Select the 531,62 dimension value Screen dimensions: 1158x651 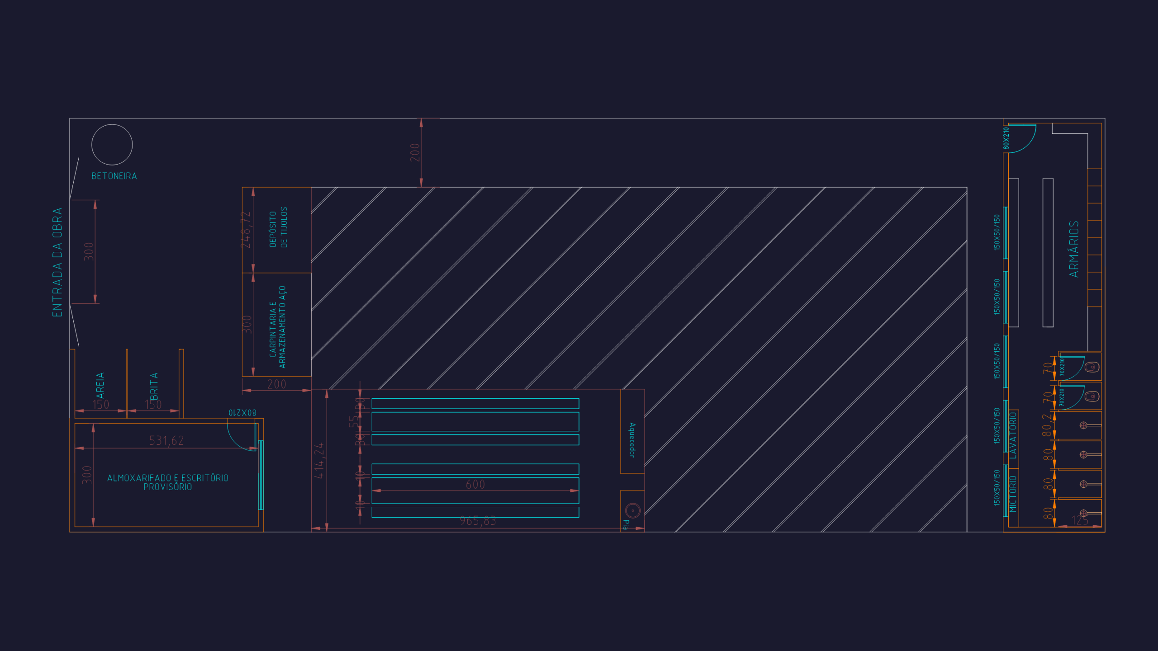point(166,441)
